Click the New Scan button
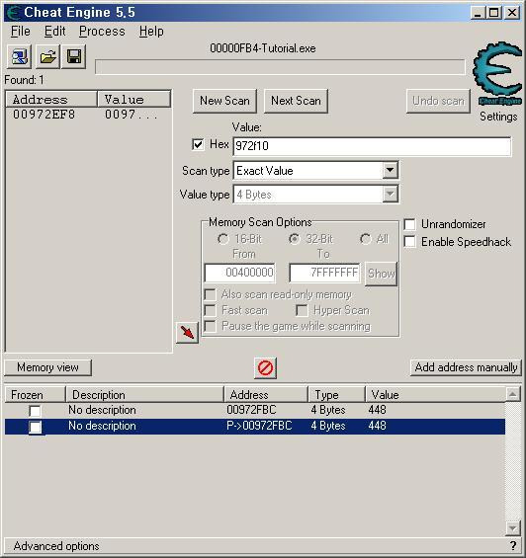This screenshot has width=526, height=558. tap(224, 101)
